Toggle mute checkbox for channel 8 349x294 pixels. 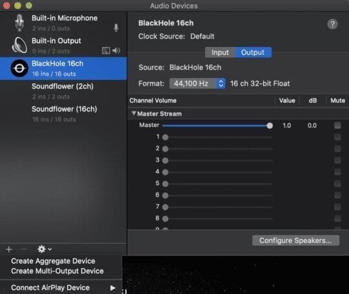(x=337, y=219)
